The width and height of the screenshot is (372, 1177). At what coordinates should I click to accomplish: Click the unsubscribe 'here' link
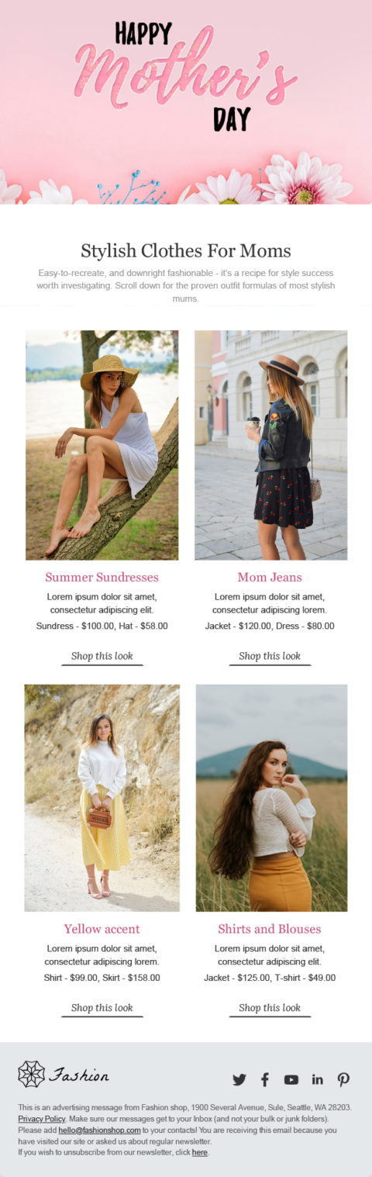coord(200,1152)
